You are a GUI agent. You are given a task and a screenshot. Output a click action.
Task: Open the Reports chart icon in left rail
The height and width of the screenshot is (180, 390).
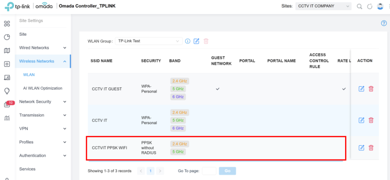click(x=7, y=118)
